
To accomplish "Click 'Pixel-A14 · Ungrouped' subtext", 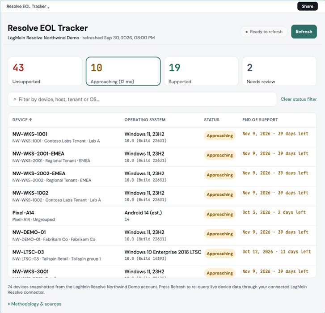I will point(34,220).
